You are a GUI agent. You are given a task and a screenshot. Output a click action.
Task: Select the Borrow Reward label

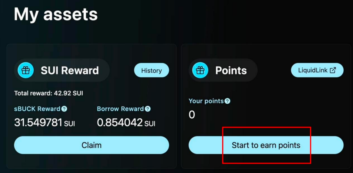120,109
